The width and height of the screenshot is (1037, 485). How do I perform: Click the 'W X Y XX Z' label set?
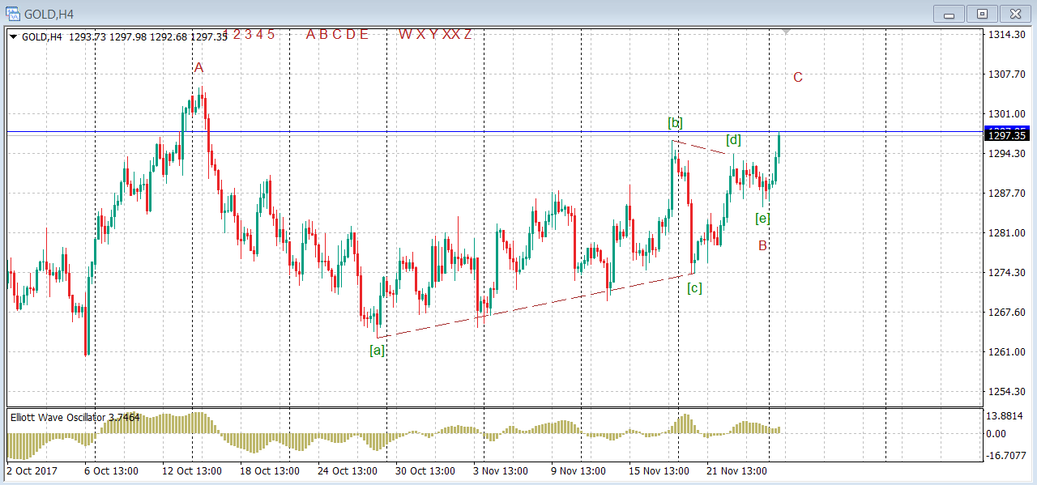(x=435, y=35)
